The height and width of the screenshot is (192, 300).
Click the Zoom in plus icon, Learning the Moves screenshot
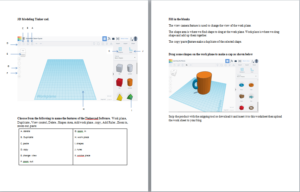pos(171,84)
